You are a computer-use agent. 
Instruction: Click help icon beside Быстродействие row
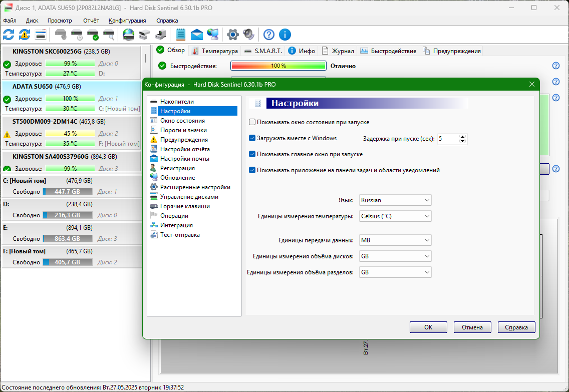coord(555,66)
